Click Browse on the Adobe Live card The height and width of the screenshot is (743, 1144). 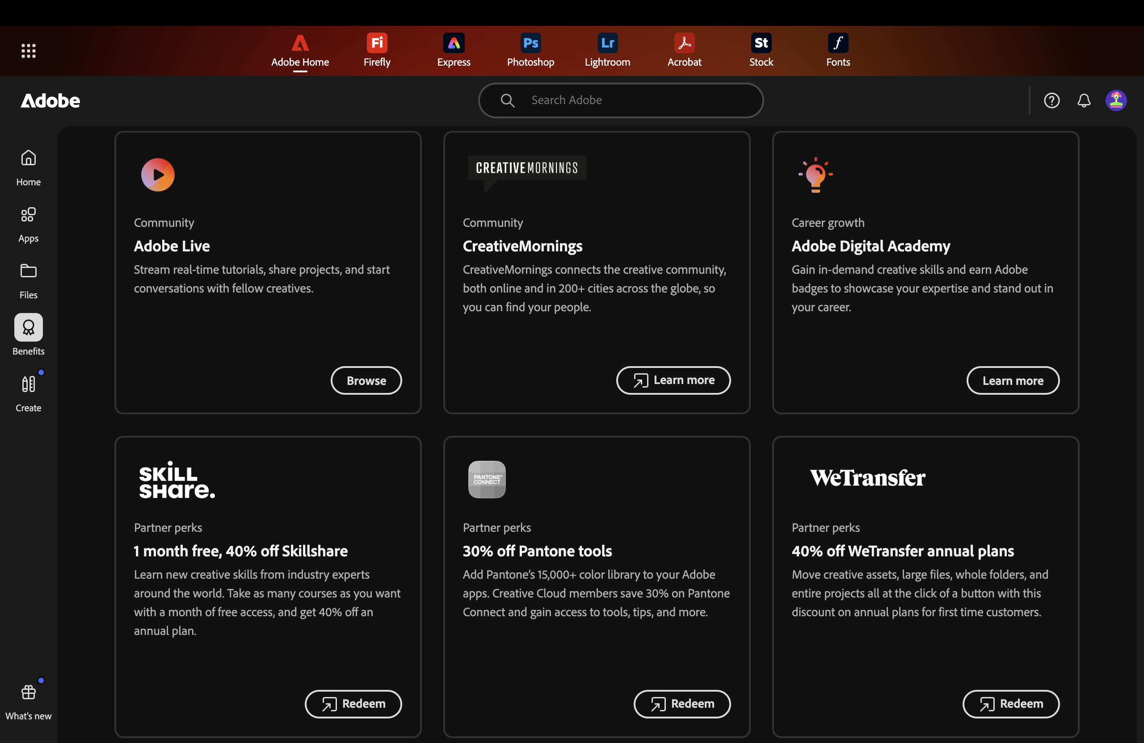[366, 380]
